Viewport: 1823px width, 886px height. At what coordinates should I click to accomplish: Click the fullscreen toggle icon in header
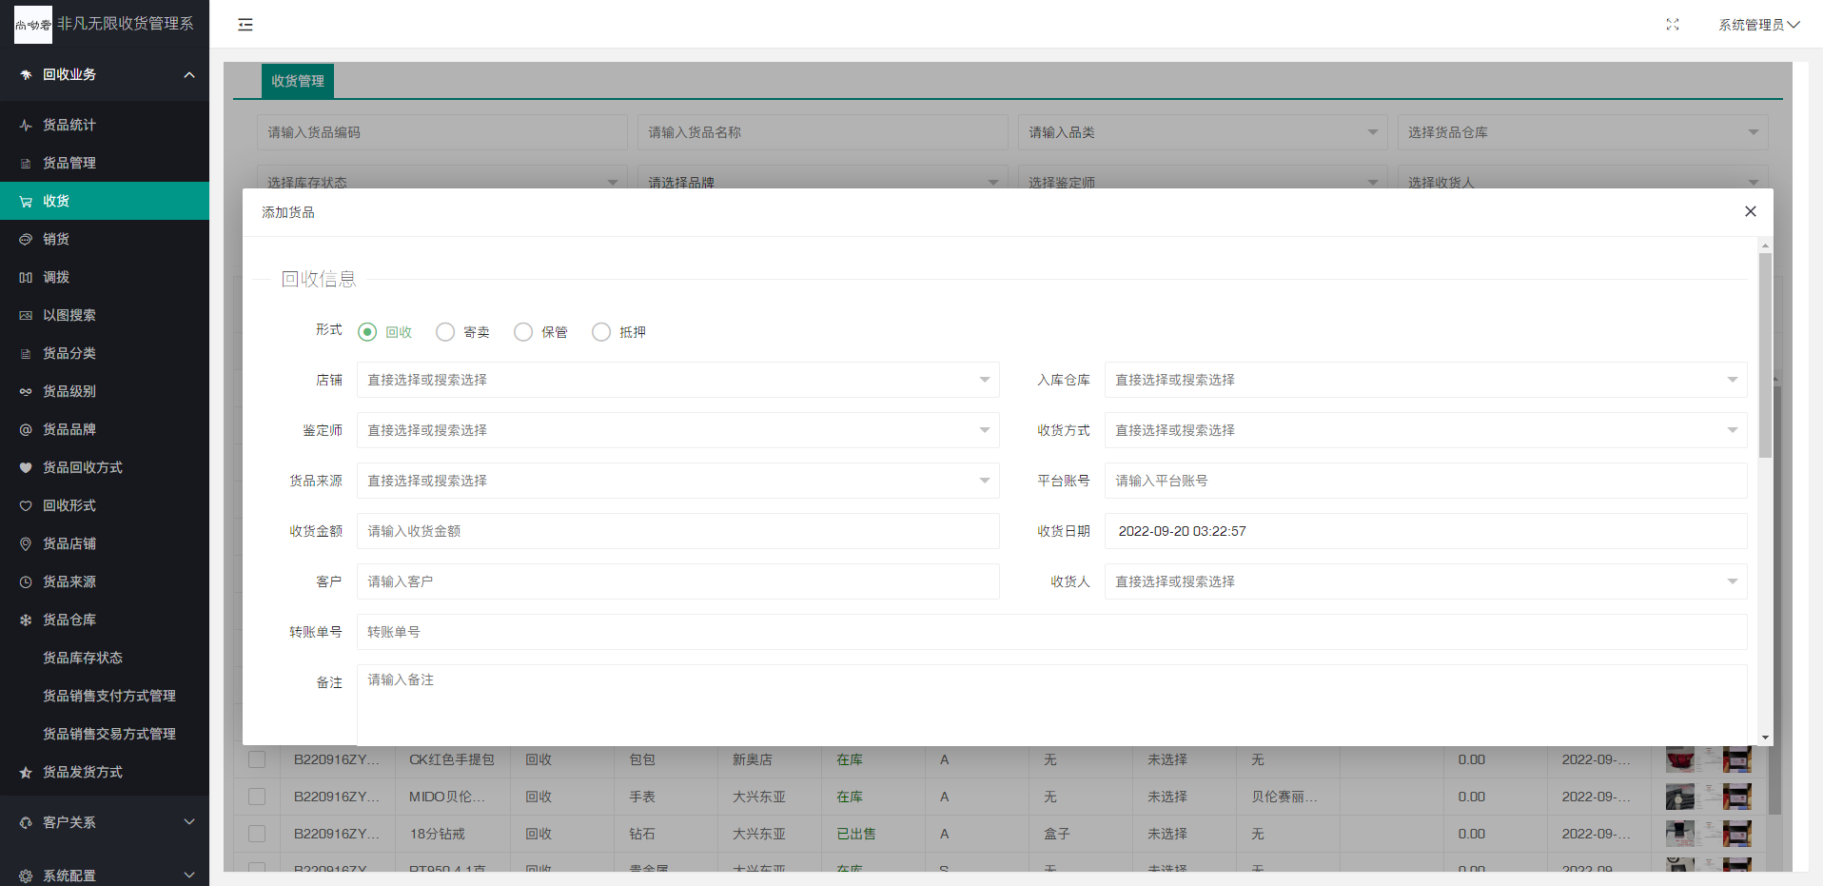click(x=1672, y=25)
